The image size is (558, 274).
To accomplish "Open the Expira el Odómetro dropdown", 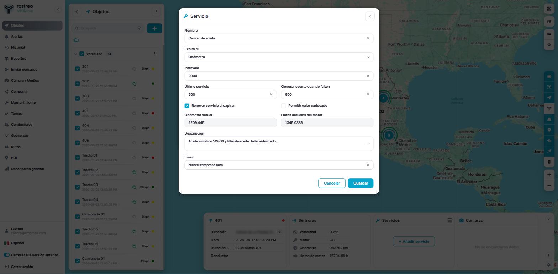I will point(279,57).
